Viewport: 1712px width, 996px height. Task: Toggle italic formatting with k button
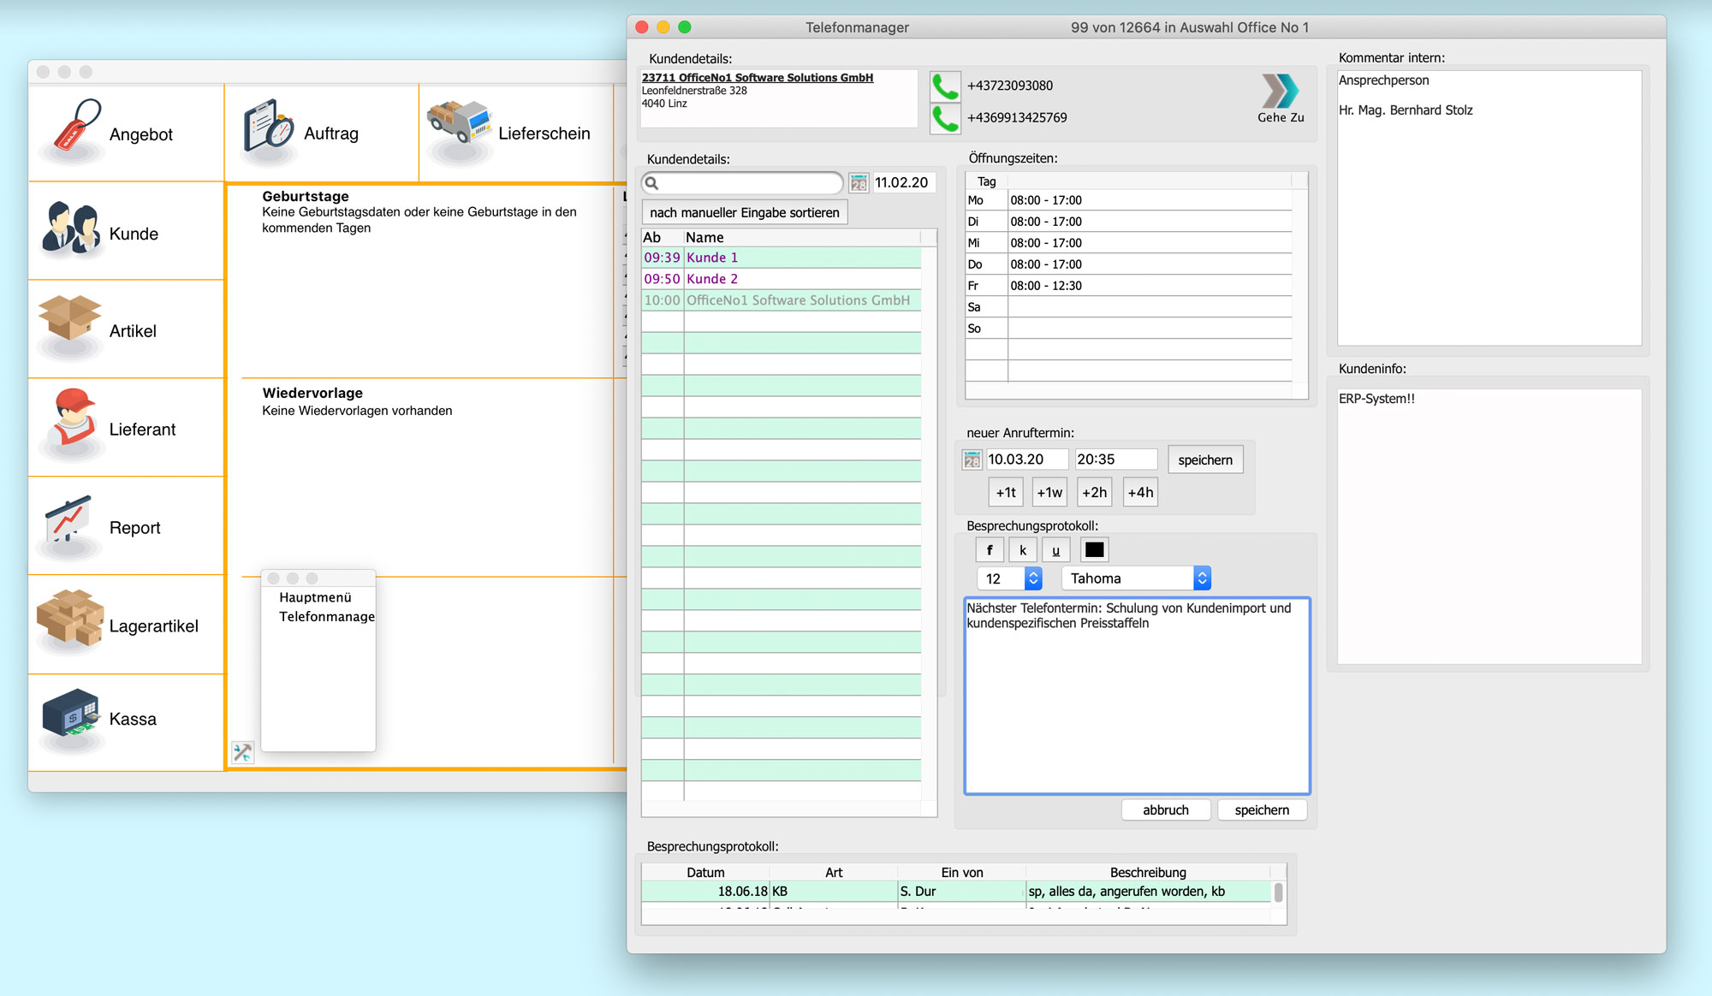pos(1022,550)
